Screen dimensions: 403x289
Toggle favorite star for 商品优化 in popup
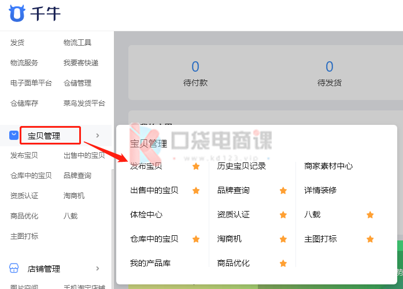coord(283,264)
